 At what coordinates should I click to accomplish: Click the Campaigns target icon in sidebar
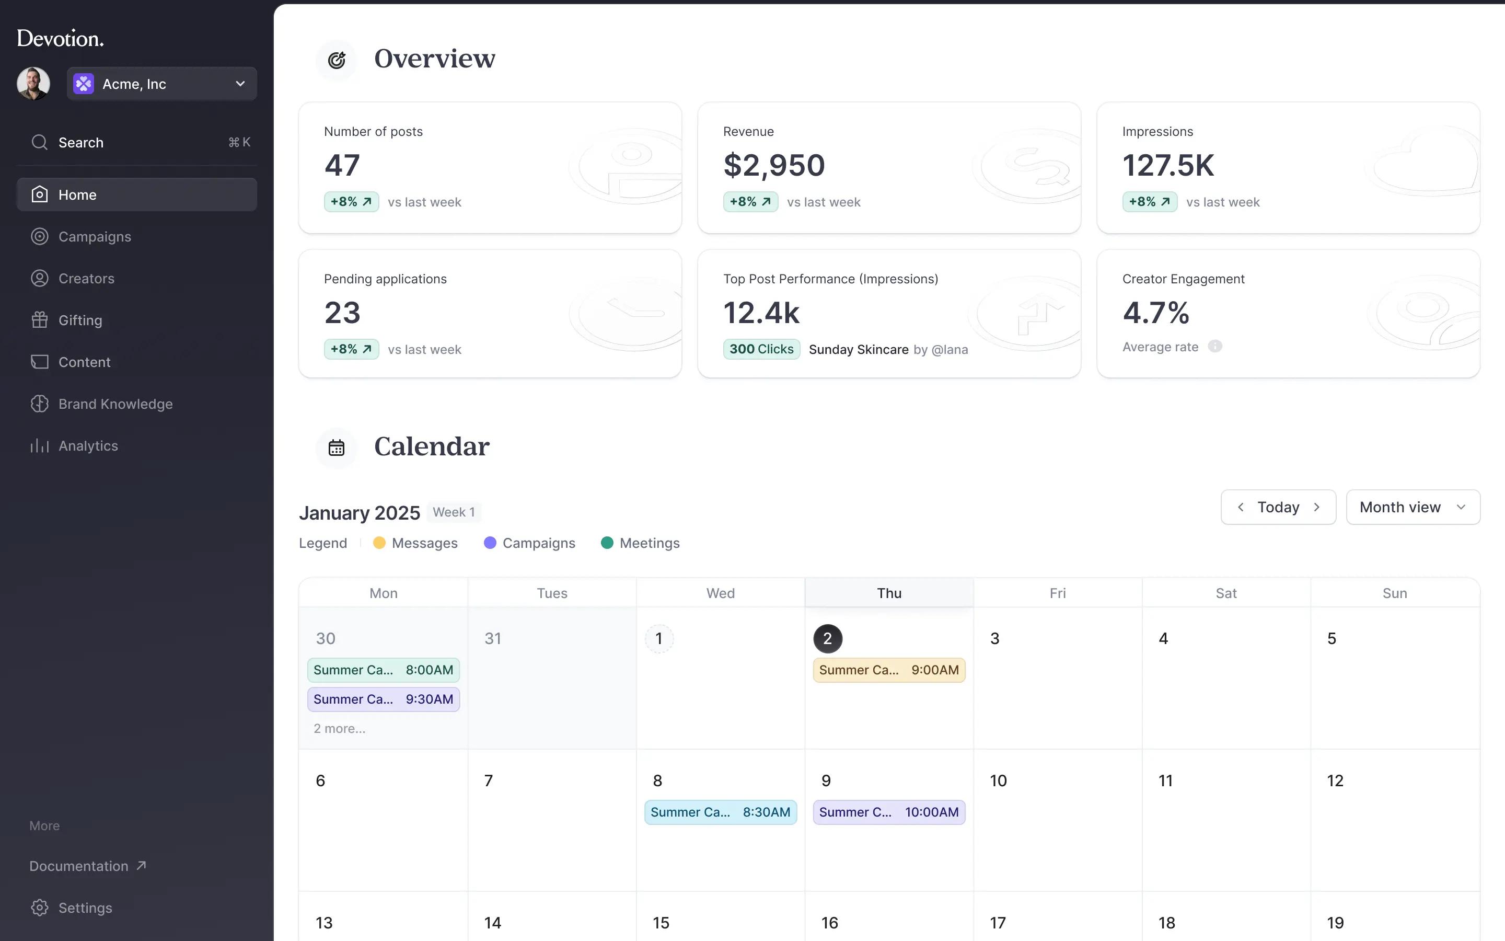39,236
